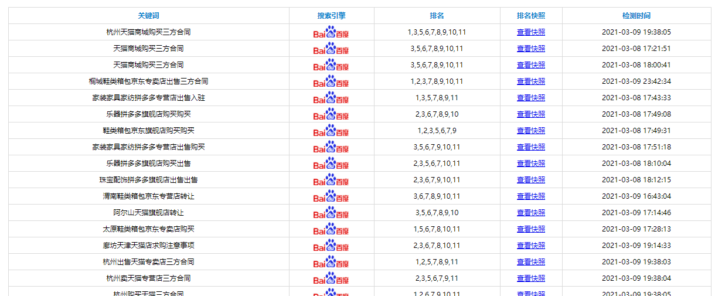Click Baidu logo beside 乐器拼多多旗舰店购买购买

[331, 114]
